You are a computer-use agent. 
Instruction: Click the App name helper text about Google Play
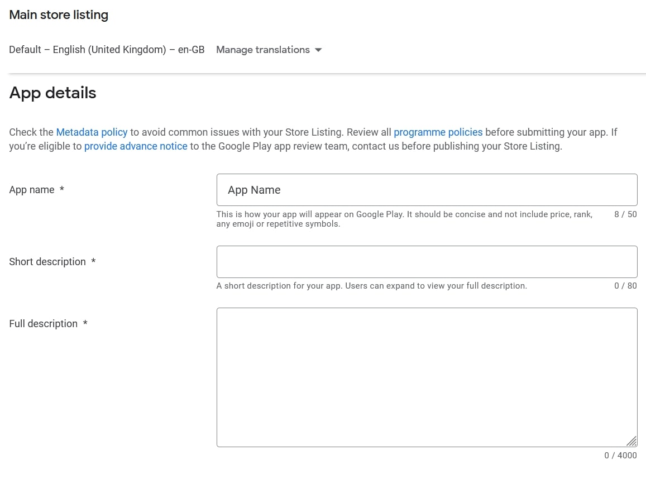[x=405, y=219]
